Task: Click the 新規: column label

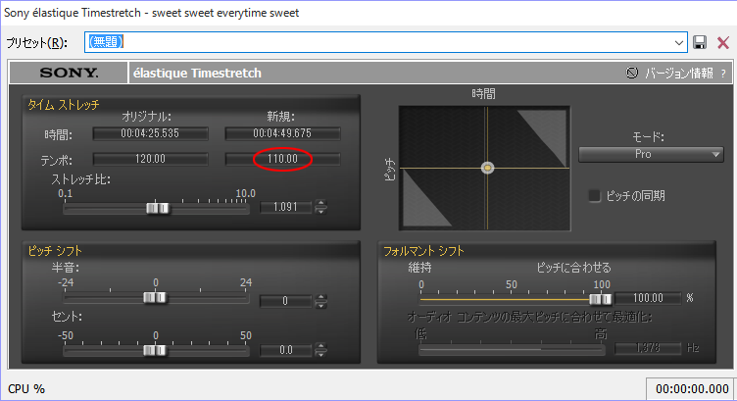Action: coord(280,116)
